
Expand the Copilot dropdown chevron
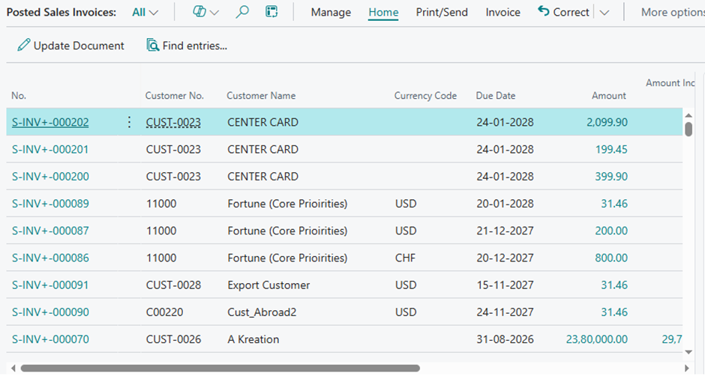[214, 13]
